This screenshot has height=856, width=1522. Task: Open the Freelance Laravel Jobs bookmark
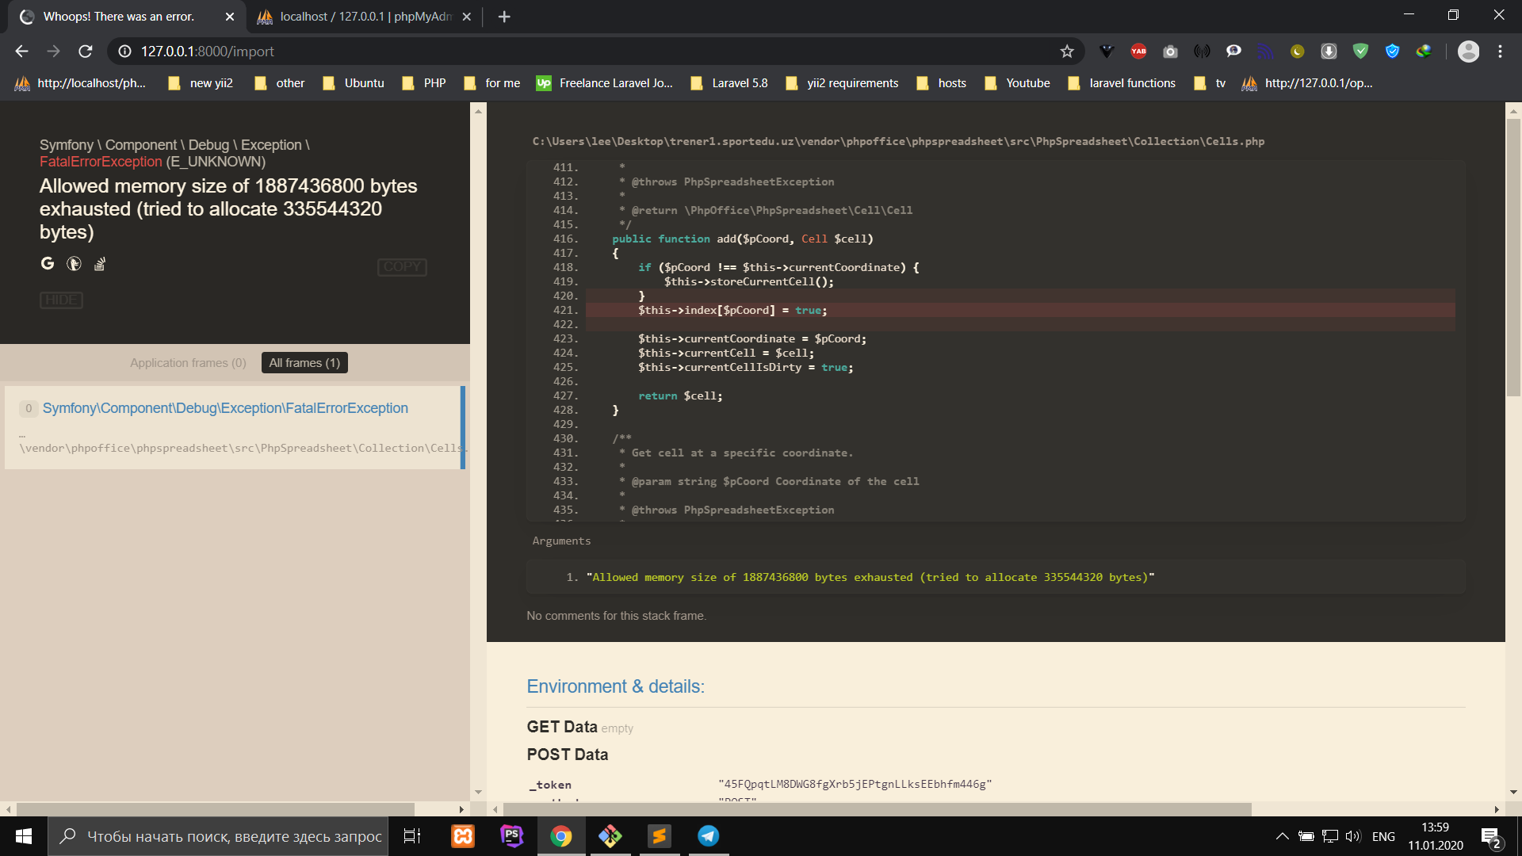[606, 83]
